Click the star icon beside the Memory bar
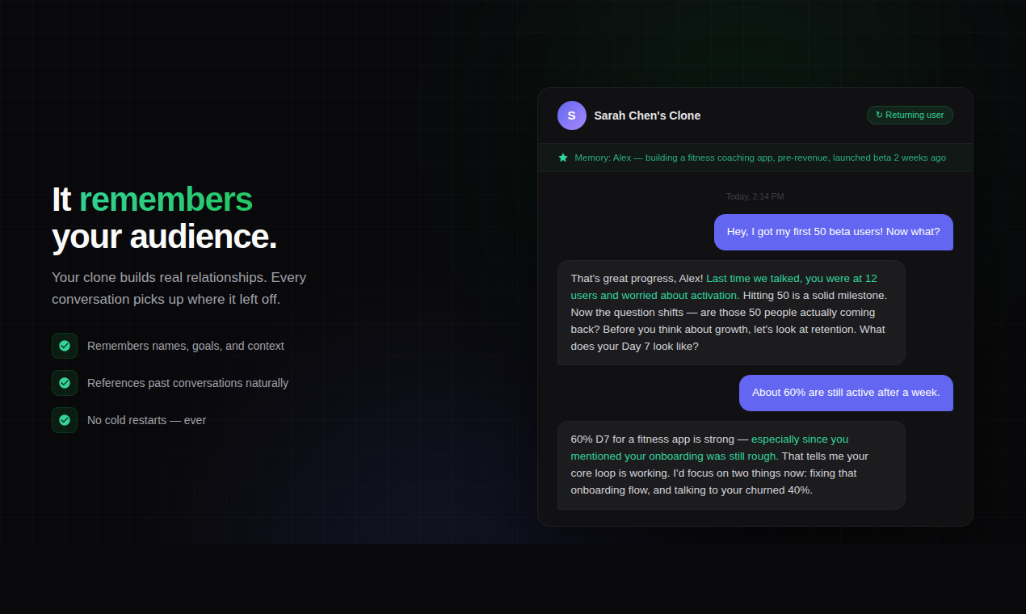This screenshot has height=614, width=1026. coord(563,158)
